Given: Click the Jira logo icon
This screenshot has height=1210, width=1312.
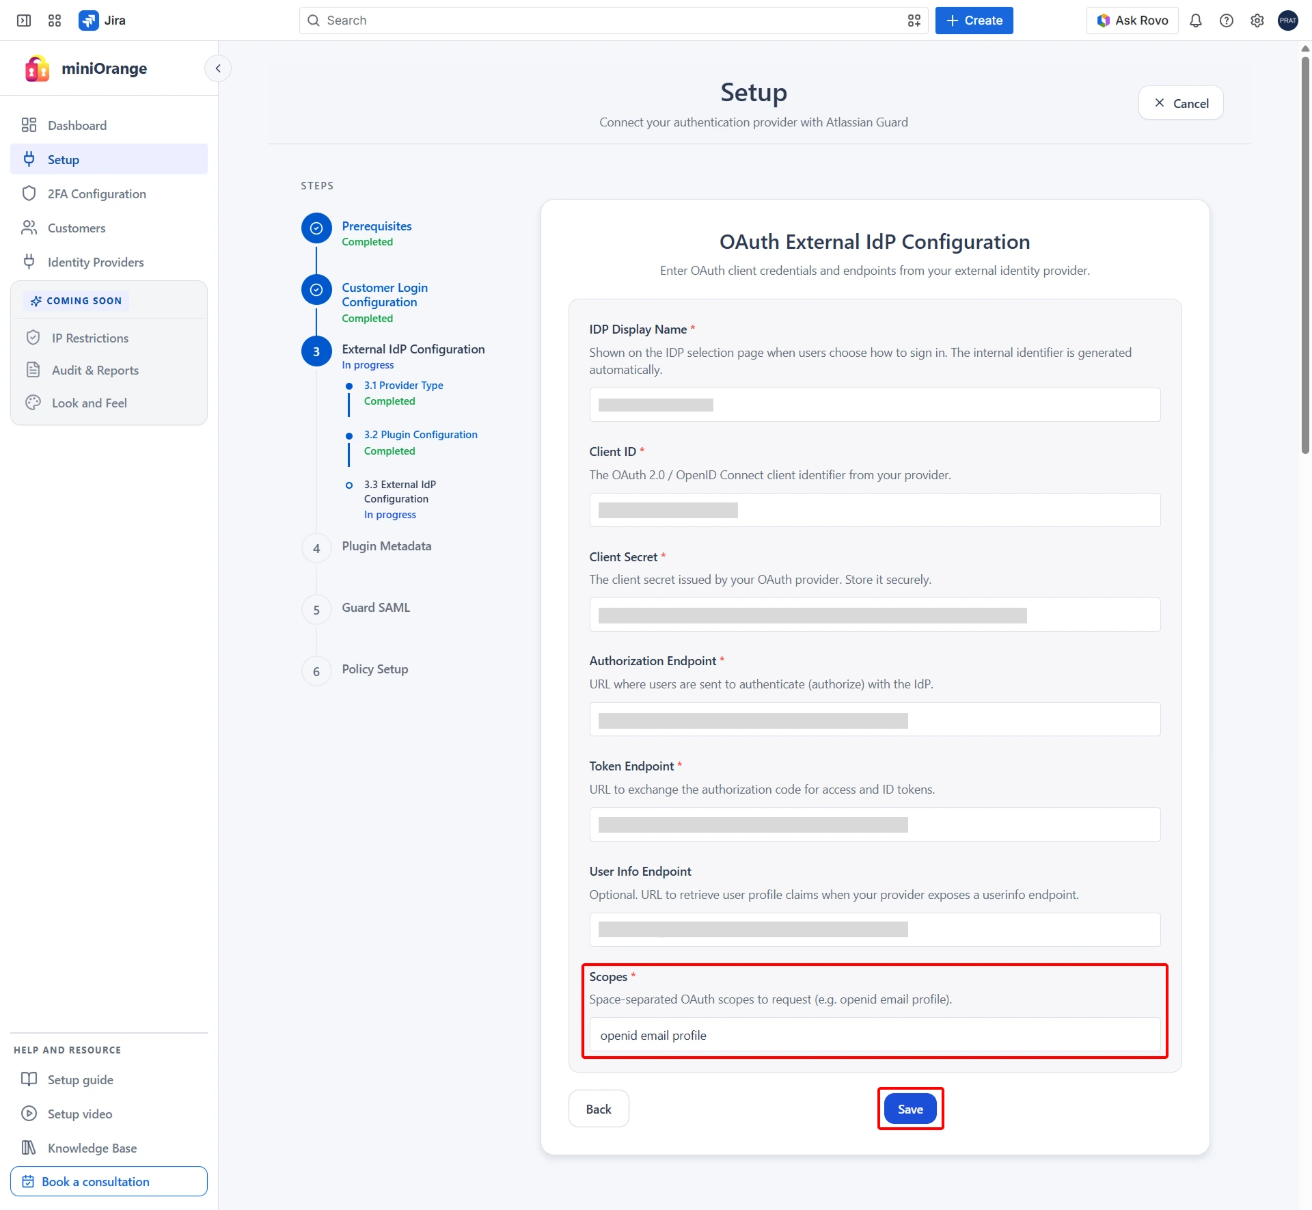Looking at the screenshot, I should [89, 21].
